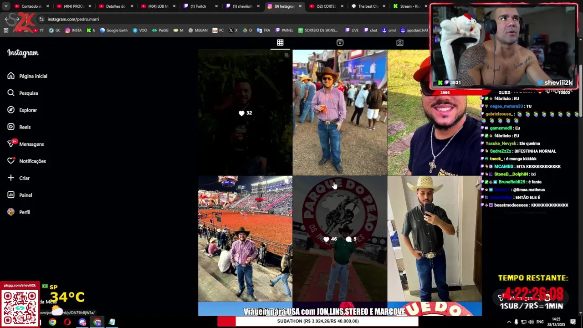583x328 pixels.
Task: Open Mensagens inbox in the sidebar
Action: click(26, 144)
